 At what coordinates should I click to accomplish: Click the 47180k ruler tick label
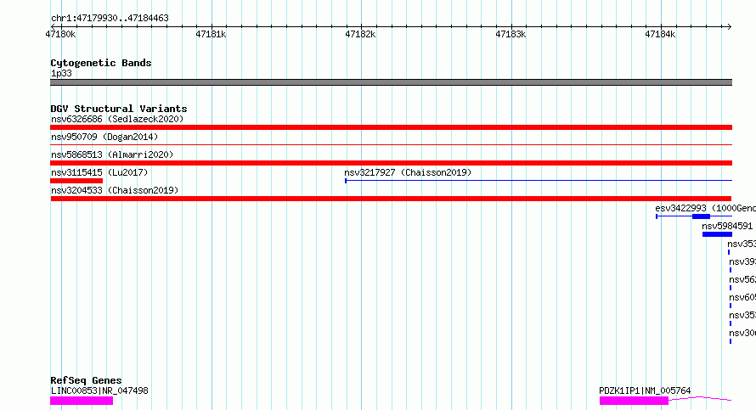coord(60,34)
